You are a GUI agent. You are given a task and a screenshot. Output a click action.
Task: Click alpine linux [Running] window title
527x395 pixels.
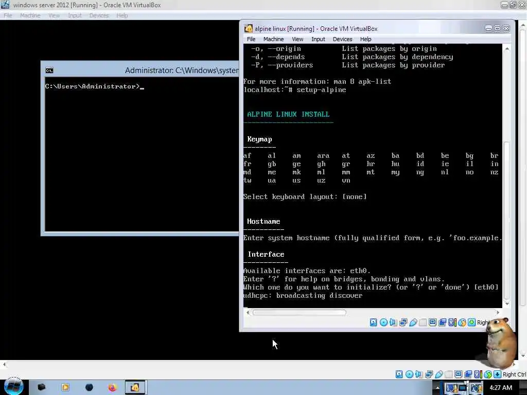pyautogui.click(x=316, y=29)
